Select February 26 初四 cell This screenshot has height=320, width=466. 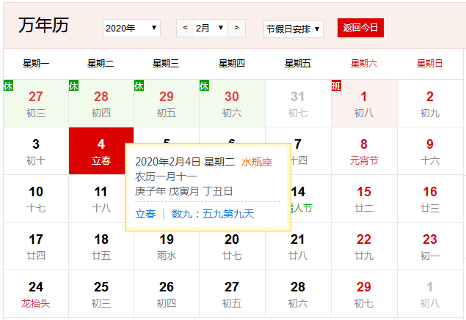[x=167, y=294]
